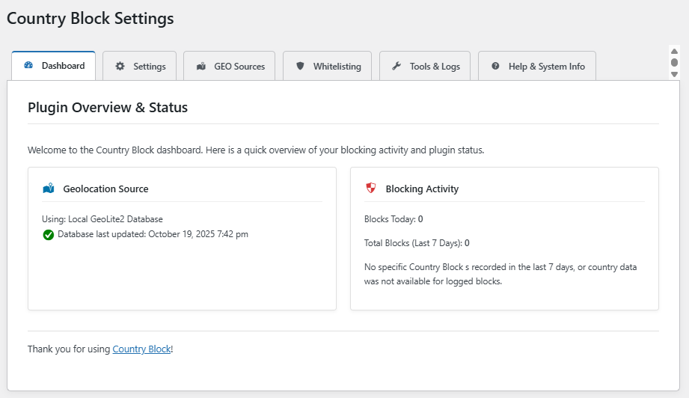Click the question mark icon on the Help tab
The width and height of the screenshot is (689, 398).
[x=495, y=67]
